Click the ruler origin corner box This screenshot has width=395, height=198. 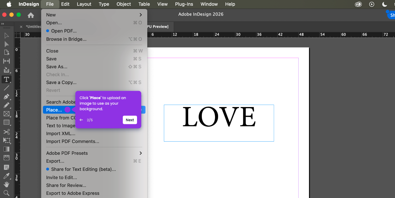tap(18, 35)
